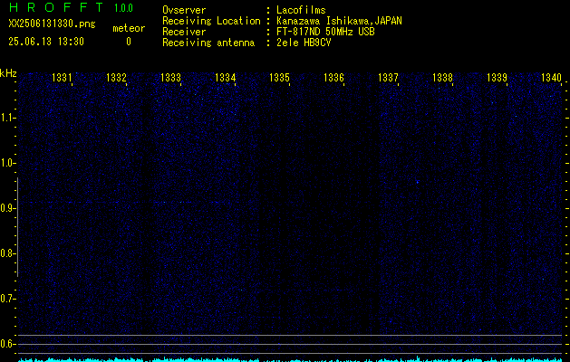Click the 1339 time marker

497,77
